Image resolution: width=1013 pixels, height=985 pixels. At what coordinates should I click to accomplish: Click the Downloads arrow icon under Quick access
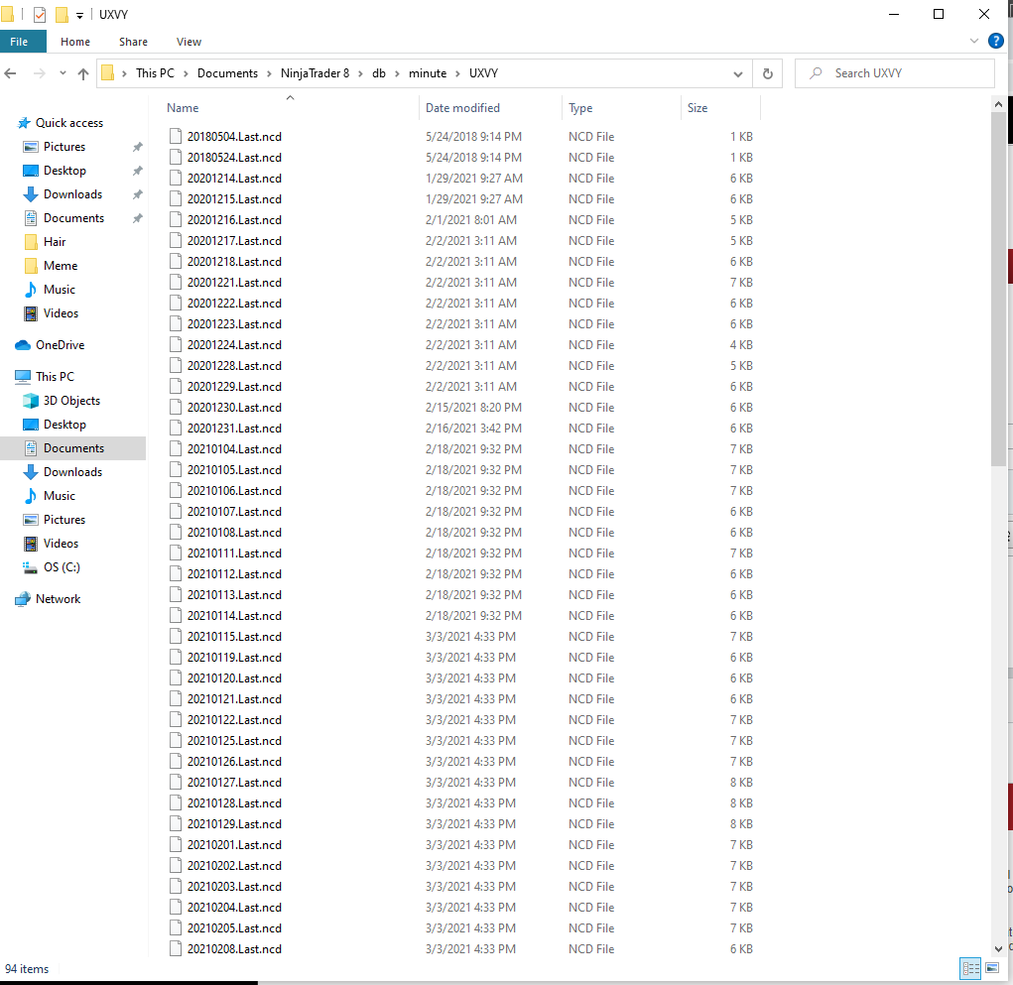[31, 194]
